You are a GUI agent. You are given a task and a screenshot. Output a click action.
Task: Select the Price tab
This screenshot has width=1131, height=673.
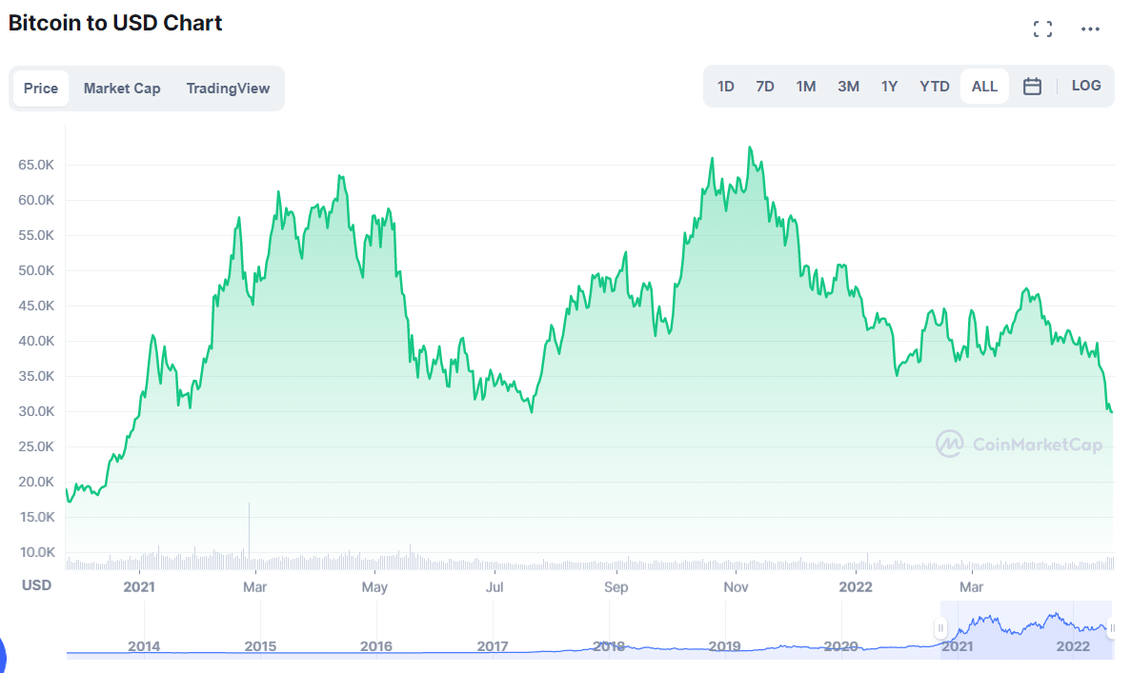[x=41, y=88]
